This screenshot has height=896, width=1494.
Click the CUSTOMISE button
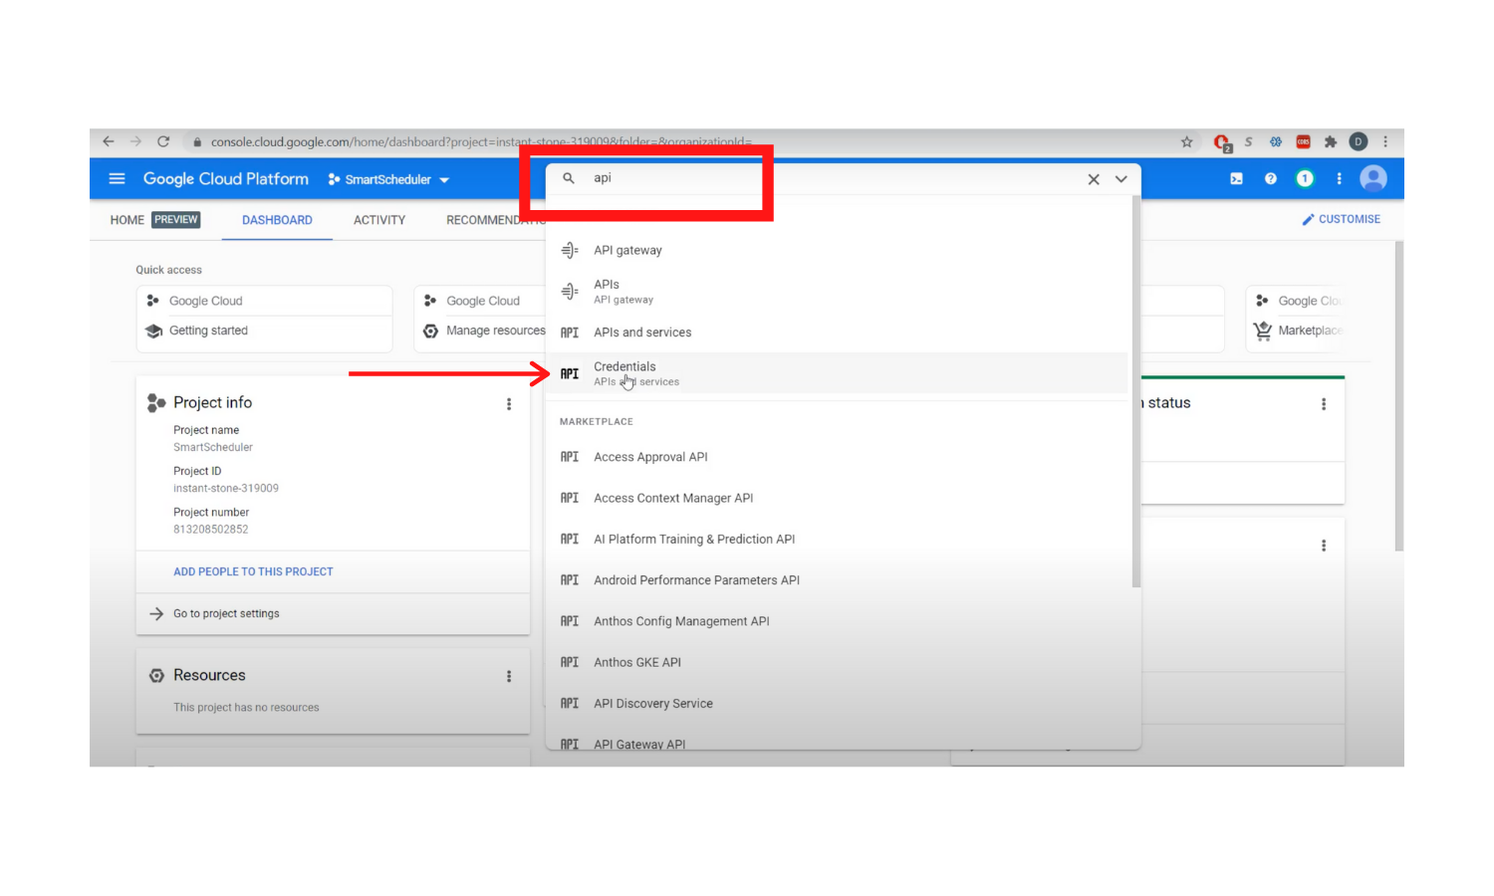pyautogui.click(x=1341, y=219)
